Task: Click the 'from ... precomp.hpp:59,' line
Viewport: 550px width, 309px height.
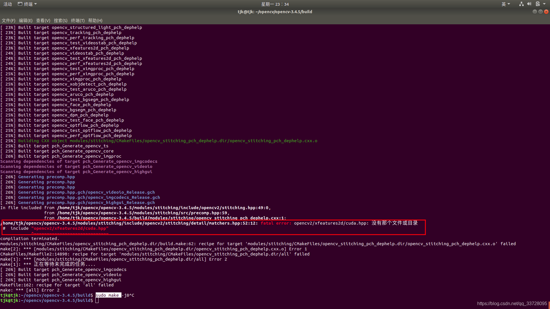Action: [x=137, y=213]
